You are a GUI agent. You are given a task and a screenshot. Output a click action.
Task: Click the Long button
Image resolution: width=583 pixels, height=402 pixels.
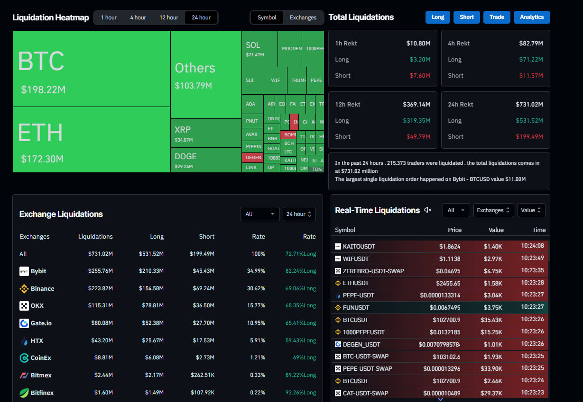(x=437, y=17)
